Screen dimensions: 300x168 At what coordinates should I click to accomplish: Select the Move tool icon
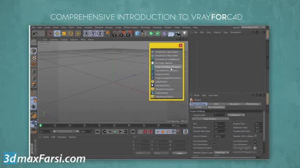tap(57, 34)
